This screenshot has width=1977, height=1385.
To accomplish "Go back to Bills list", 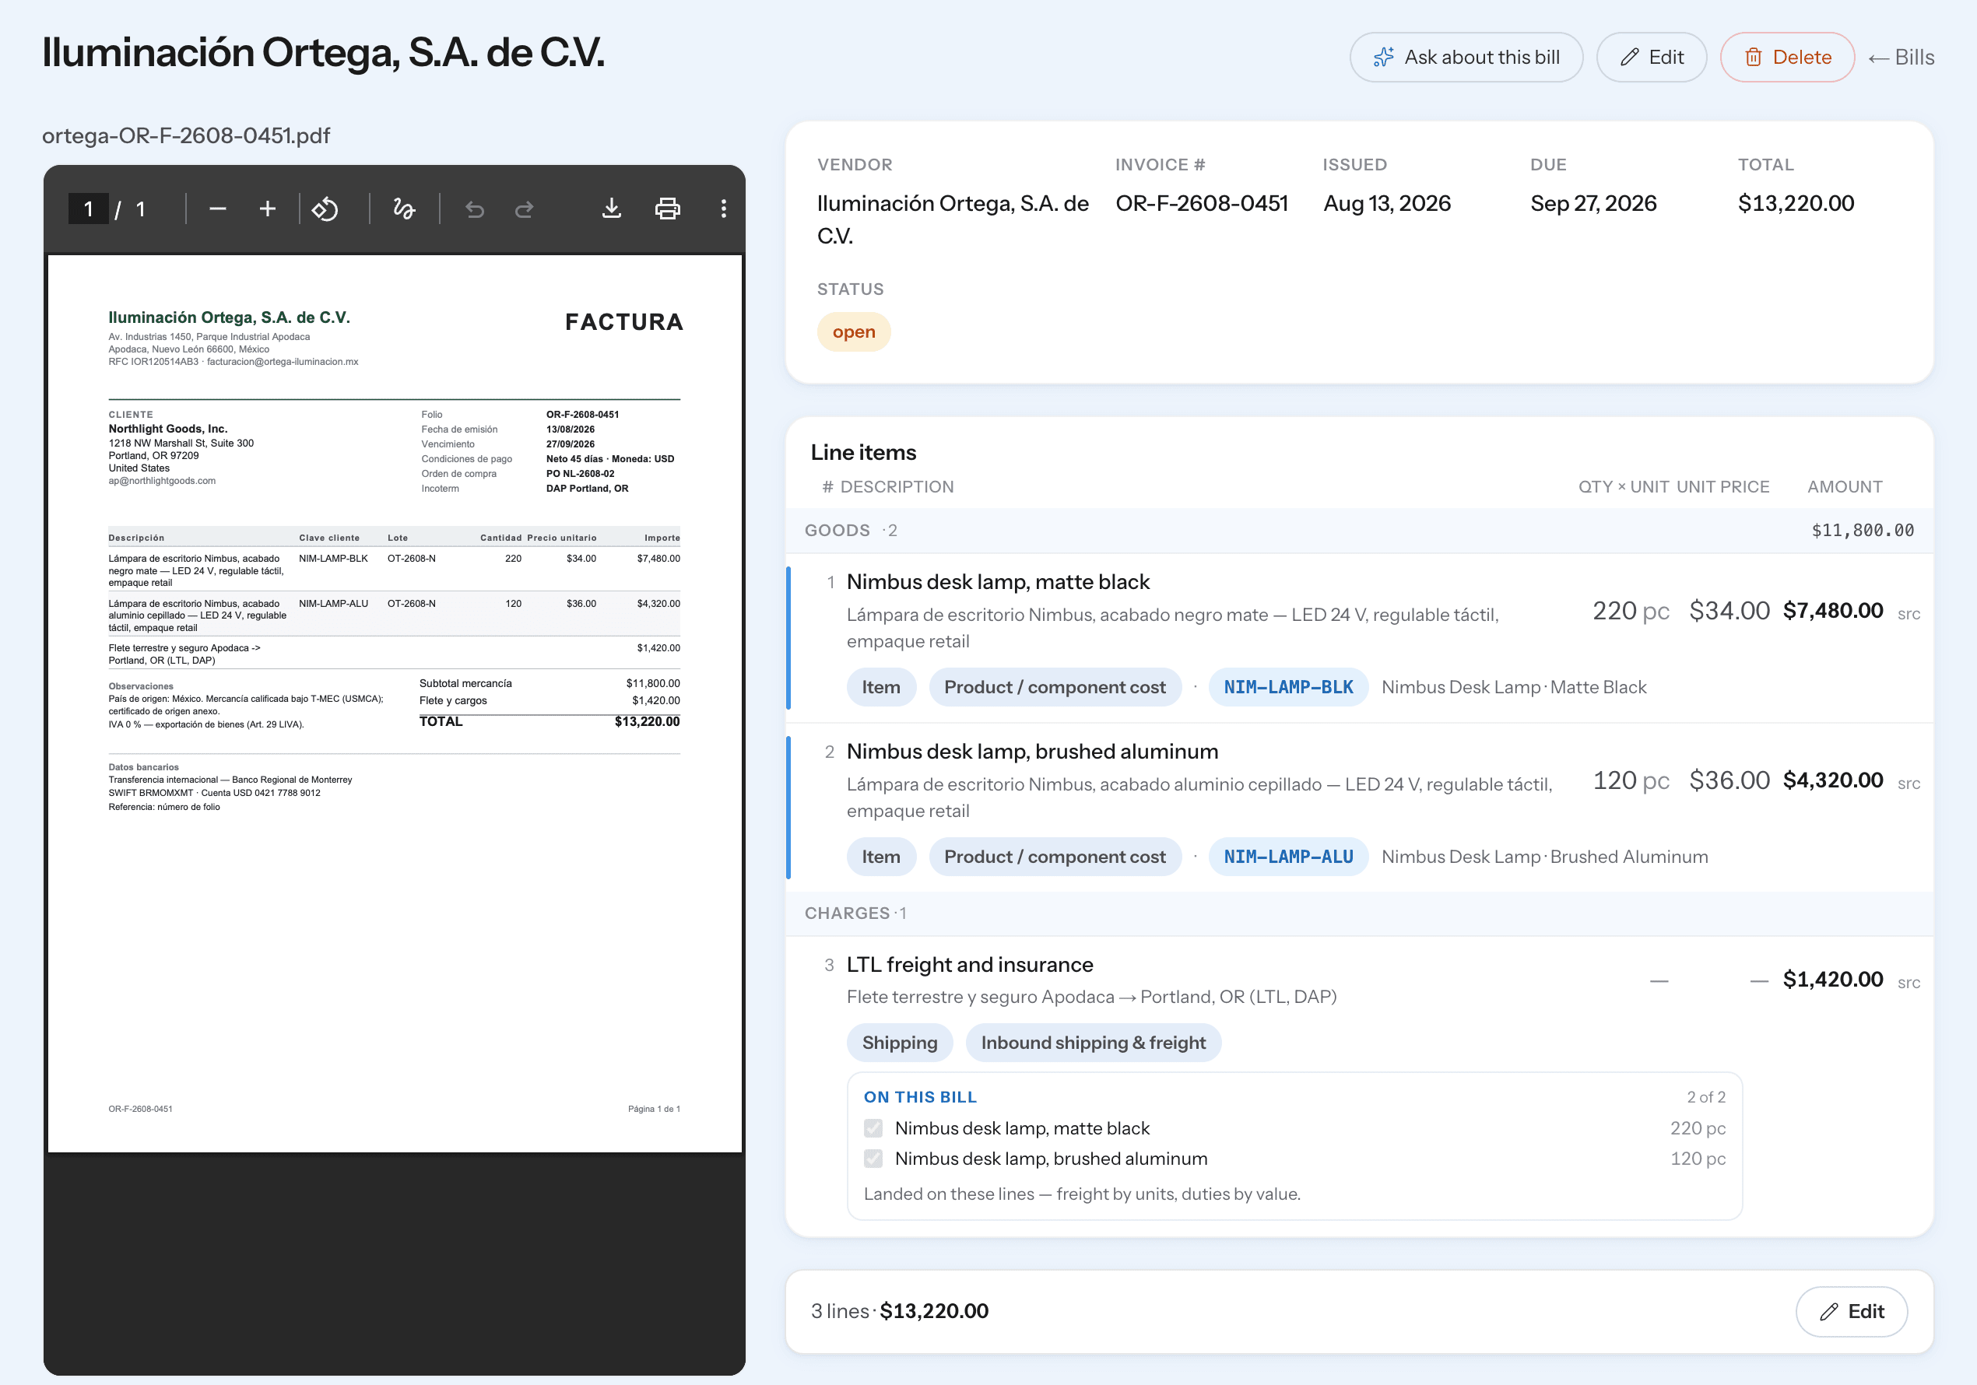I will click(1901, 58).
